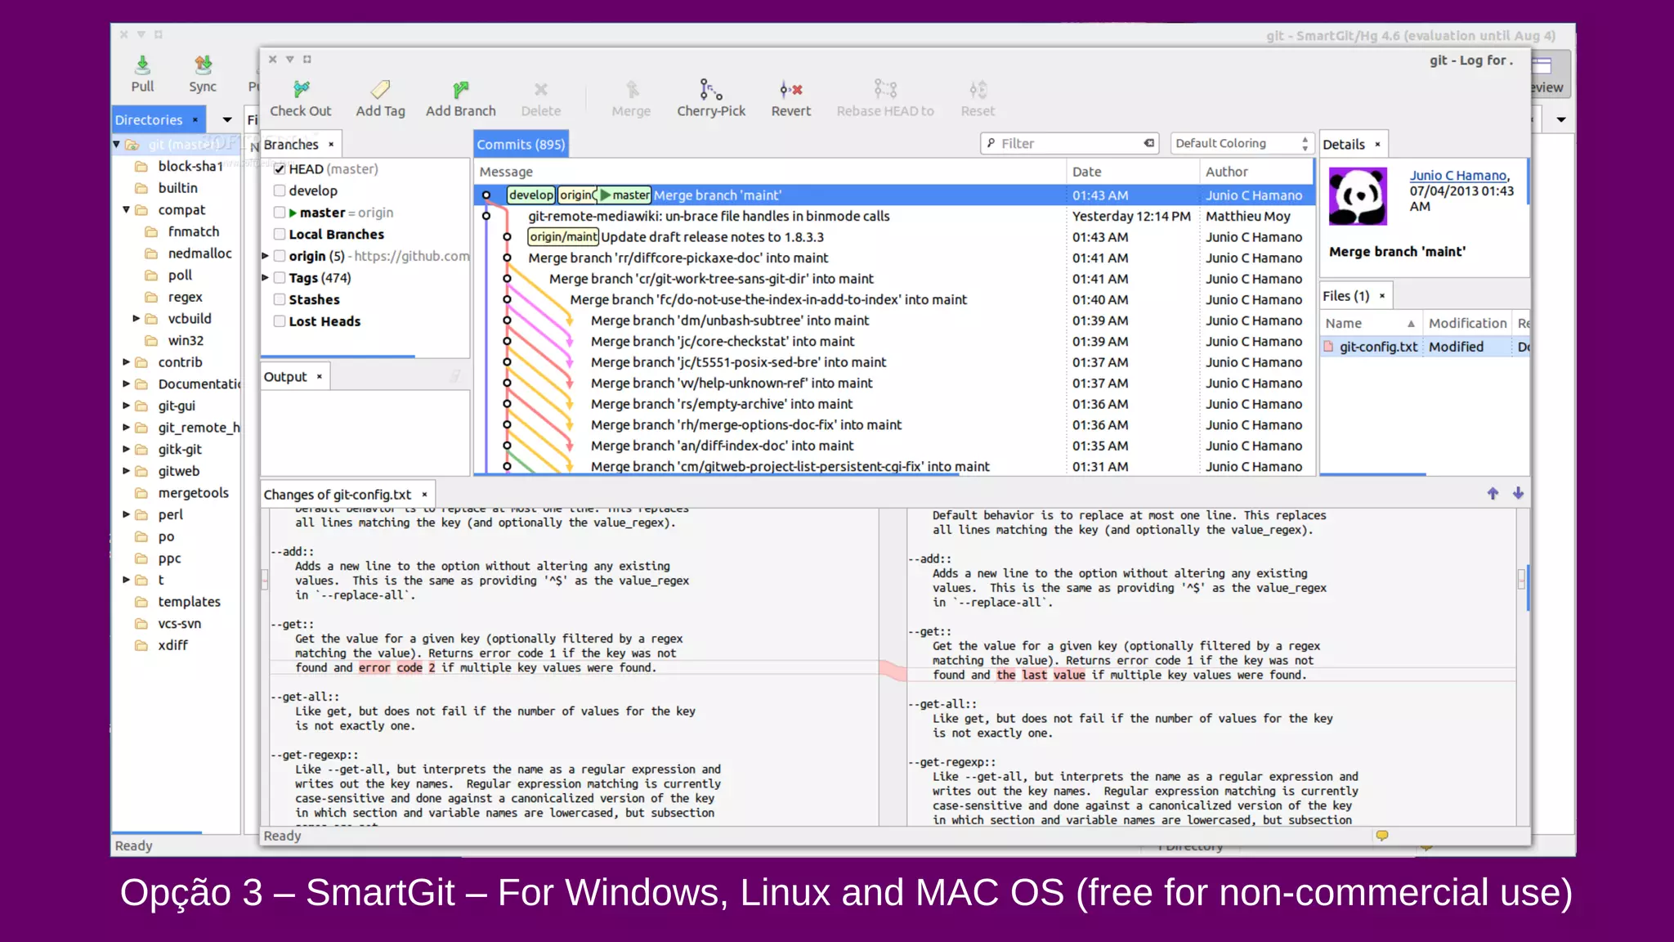Click the origin/maint branch label
The image size is (1674, 942).
tap(563, 237)
